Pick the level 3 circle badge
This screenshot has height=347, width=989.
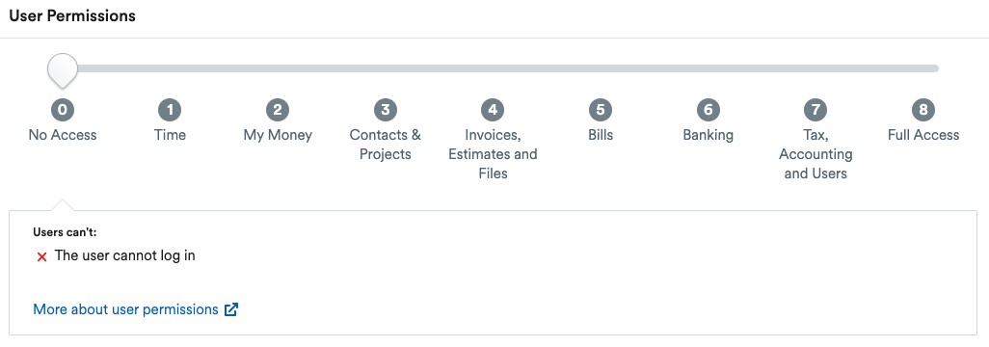[386, 110]
